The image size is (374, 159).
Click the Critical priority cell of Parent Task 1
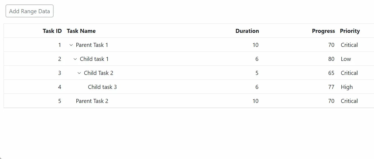349,45
